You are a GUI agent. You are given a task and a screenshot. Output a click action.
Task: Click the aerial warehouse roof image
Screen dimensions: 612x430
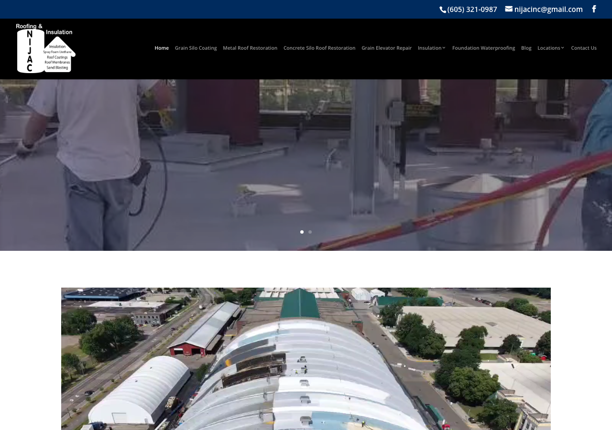pyautogui.click(x=306, y=359)
